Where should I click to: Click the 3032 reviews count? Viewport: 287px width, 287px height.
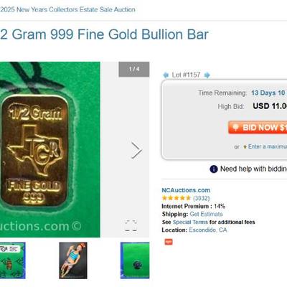tap(201, 198)
